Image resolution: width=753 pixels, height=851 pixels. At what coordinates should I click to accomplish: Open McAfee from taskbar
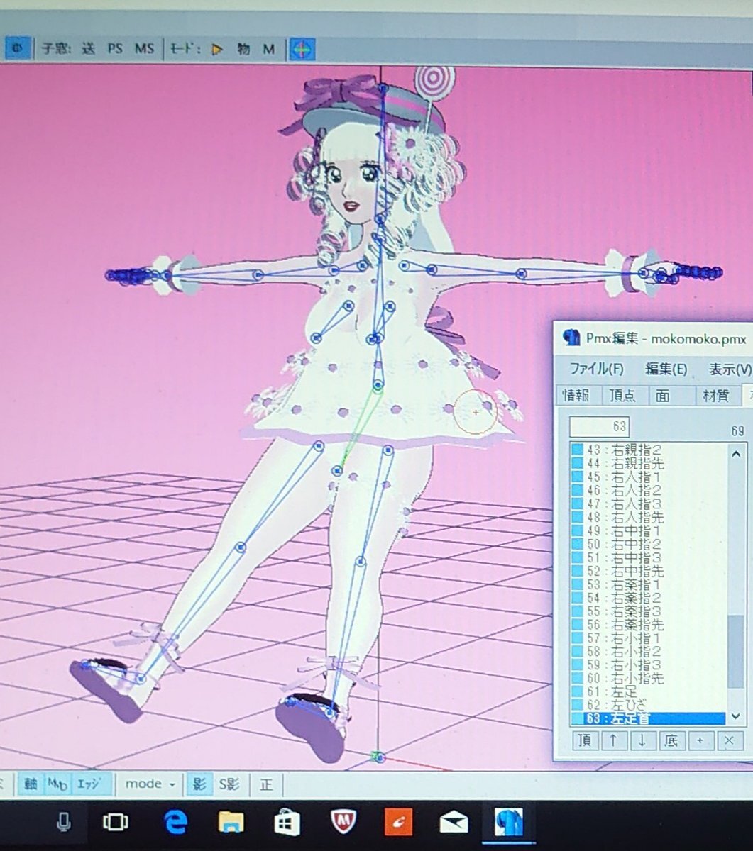[343, 823]
